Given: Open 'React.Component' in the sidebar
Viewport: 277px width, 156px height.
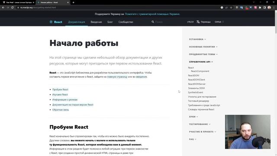Looking at the screenshot, I should click(200, 71).
